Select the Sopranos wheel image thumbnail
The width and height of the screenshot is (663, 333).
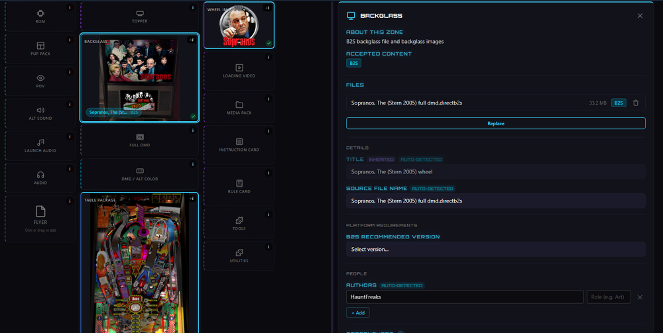pos(237,26)
